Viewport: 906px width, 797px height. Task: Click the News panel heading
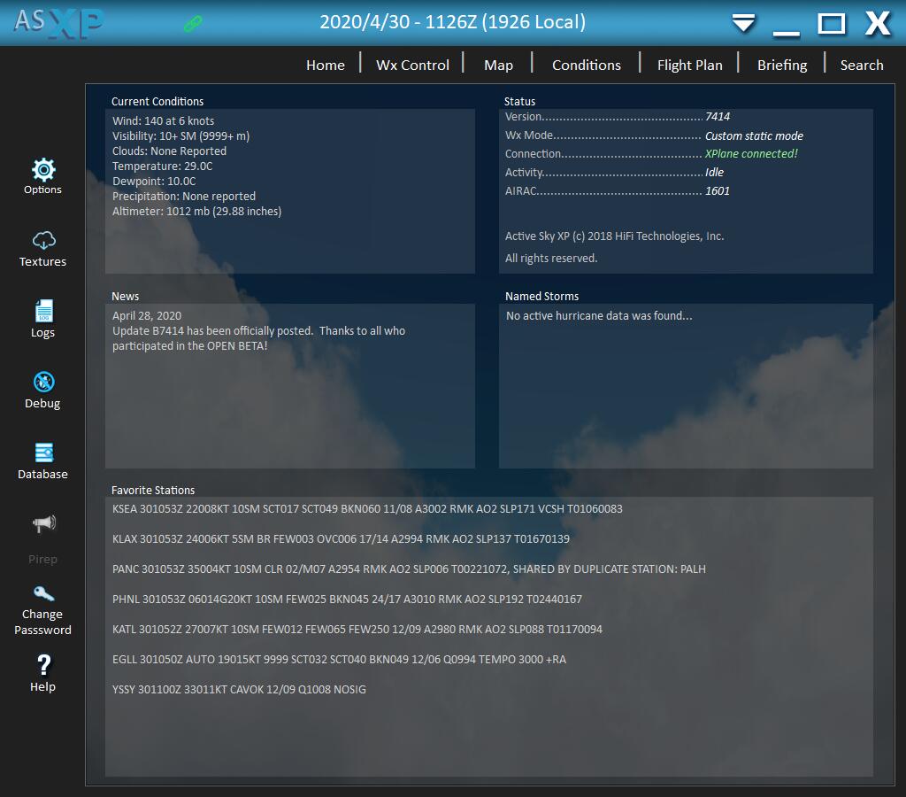[125, 296]
